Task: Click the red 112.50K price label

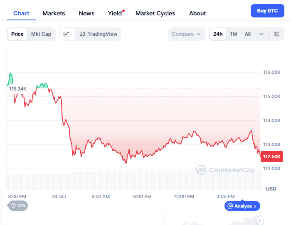Action: pos(272,157)
